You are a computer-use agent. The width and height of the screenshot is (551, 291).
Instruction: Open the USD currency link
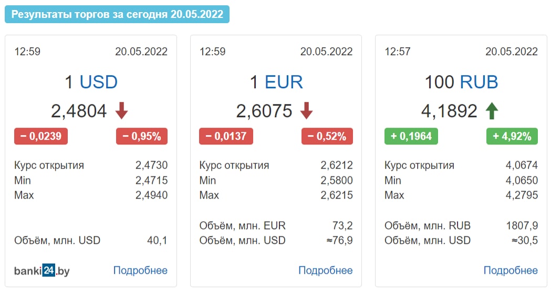click(x=98, y=82)
